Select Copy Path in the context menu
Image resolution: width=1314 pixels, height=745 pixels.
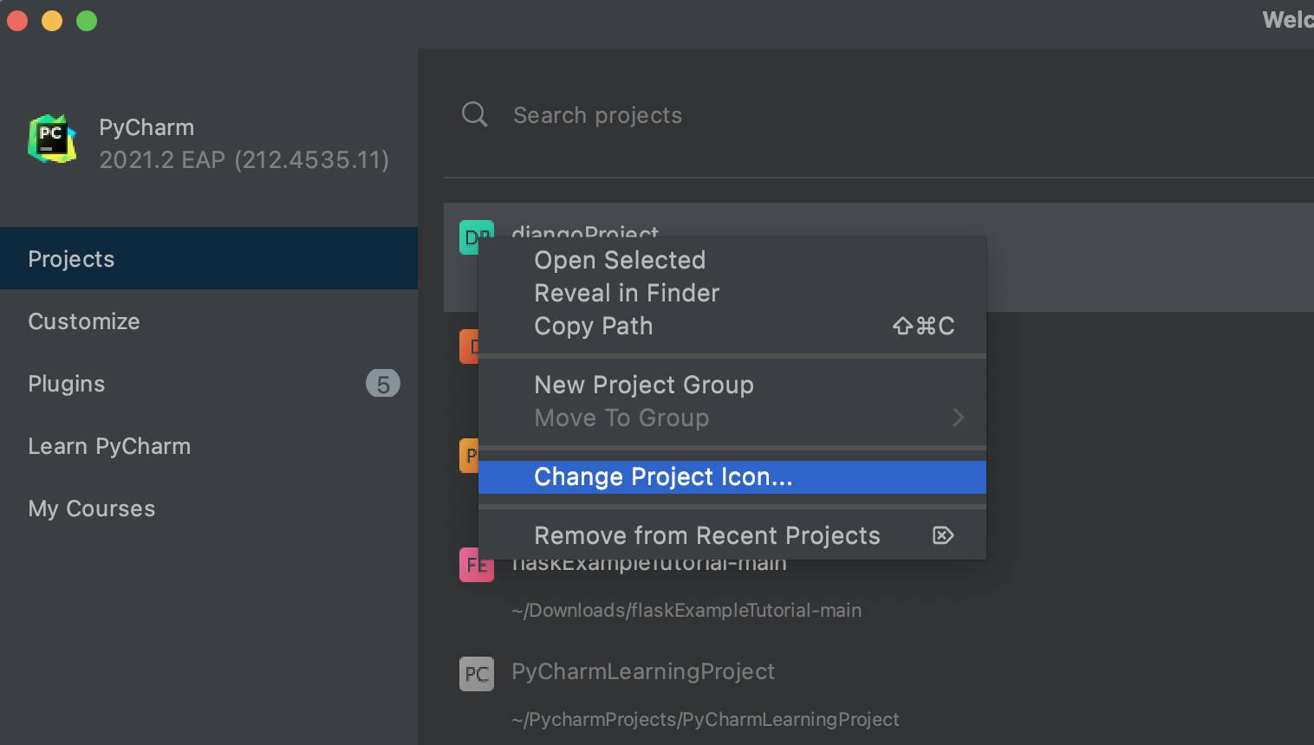point(594,326)
